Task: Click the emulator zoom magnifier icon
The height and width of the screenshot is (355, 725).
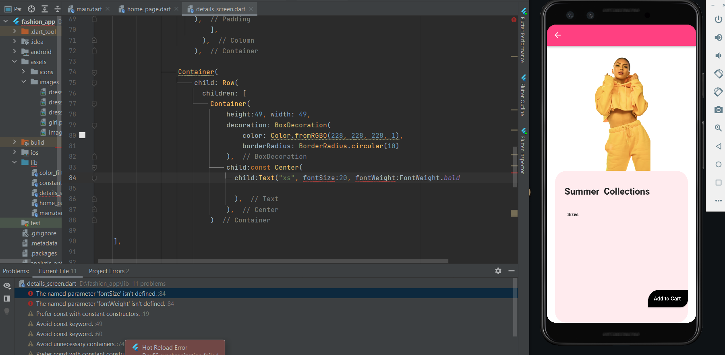Action: tap(718, 128)
